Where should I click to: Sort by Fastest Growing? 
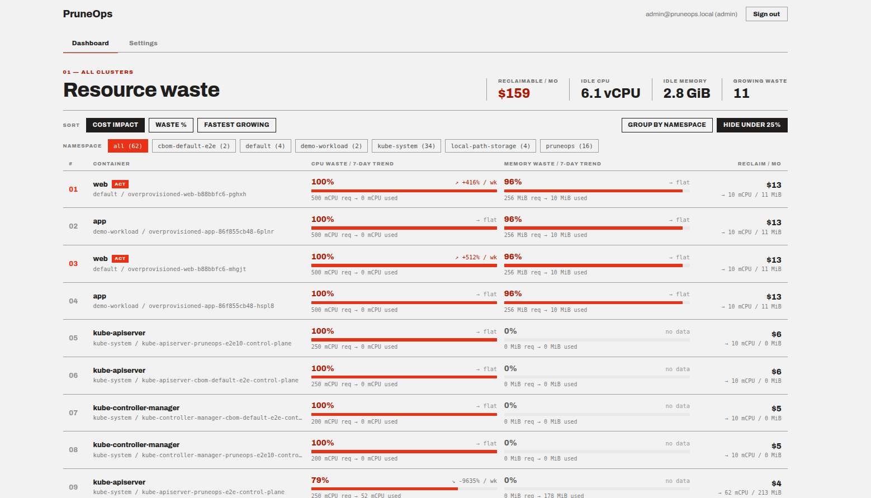tap(236, 125)
